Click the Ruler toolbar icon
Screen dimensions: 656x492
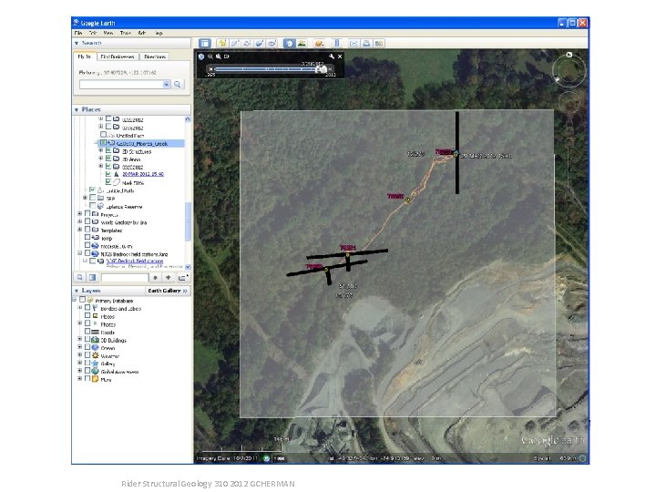tap(337, 44)
